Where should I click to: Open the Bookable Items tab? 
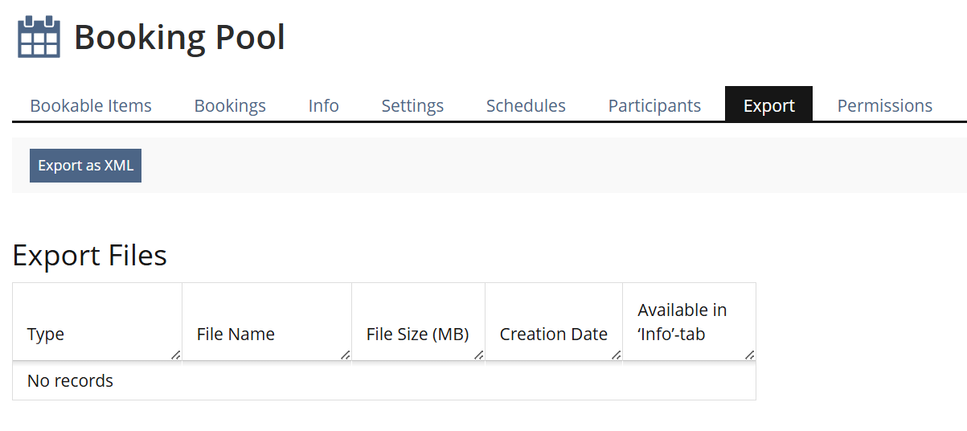point(91,105)
